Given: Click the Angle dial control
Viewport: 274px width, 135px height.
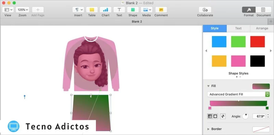Looking at the screenshot, I should [245, 116].
